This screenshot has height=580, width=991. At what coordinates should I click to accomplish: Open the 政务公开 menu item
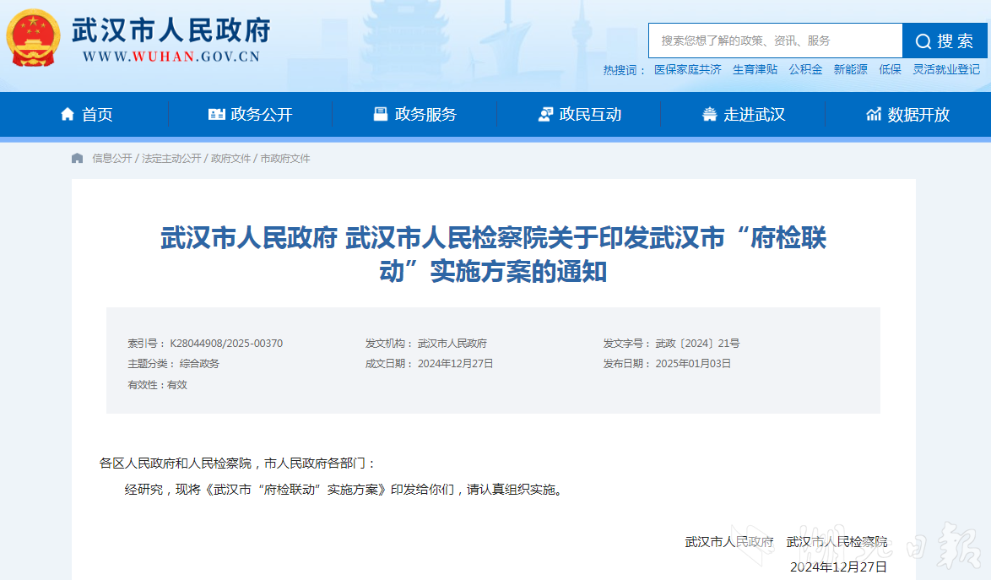(262, 115)
